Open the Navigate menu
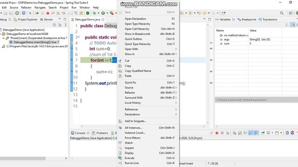The width and height of the screenshot is (298, 167). click(x=40, y=7)
